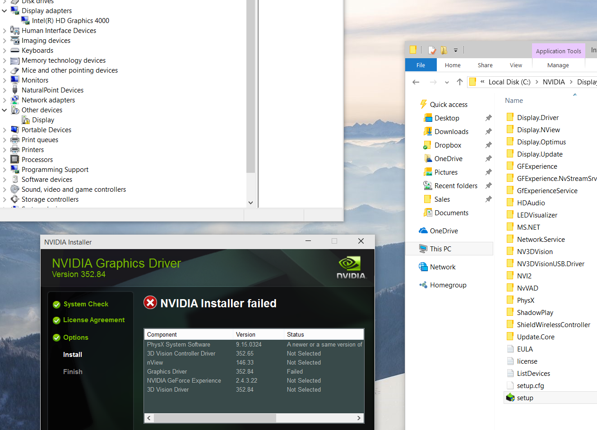This screenshot has height=430, width=597.
Task: Open the Explorer recent locations dropdown
Action: (447, 82)
